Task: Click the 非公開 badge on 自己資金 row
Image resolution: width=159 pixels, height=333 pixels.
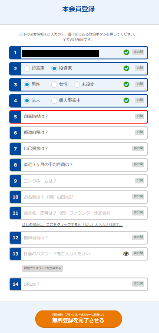Action: 138,148
